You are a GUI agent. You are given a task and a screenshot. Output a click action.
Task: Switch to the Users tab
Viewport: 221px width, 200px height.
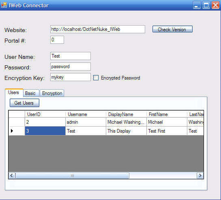click(14, 92)
